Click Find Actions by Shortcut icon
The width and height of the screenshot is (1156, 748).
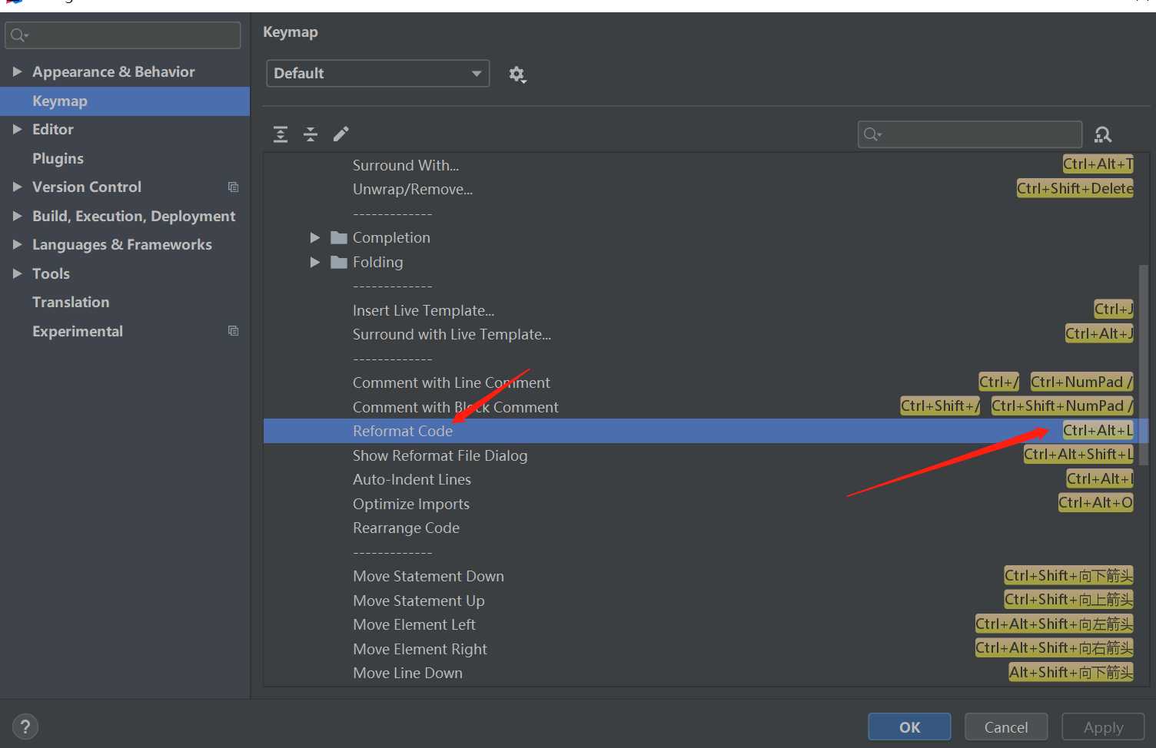(1103, 135)
